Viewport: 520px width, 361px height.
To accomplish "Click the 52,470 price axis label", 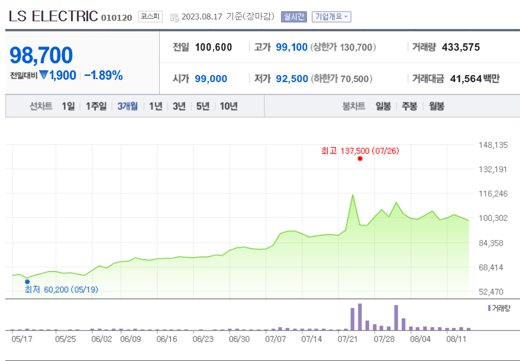I will pos(491,292).
